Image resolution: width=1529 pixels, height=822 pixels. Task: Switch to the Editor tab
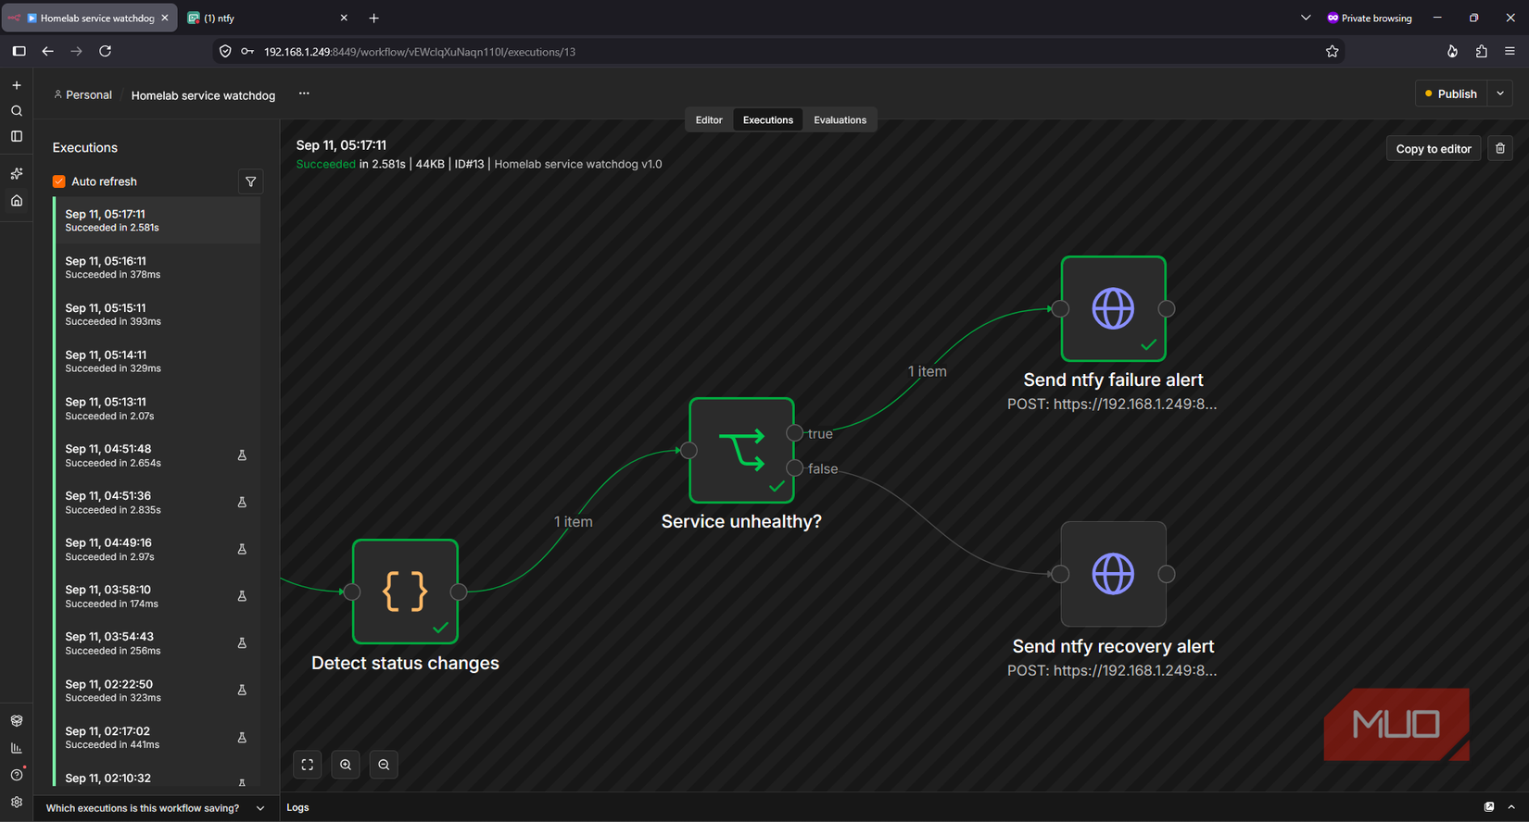point(709,120)
